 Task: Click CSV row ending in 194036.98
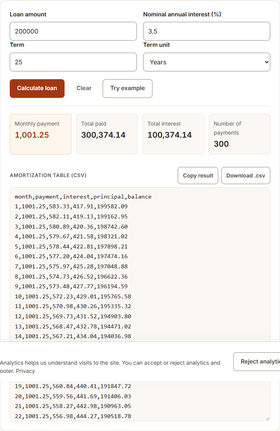pyautogui.click(x=73, y=337)
